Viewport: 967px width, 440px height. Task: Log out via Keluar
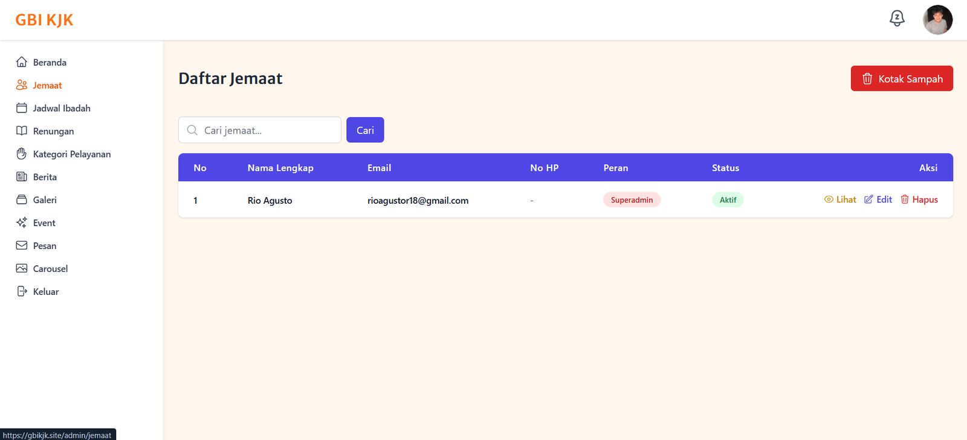(45, 292)
